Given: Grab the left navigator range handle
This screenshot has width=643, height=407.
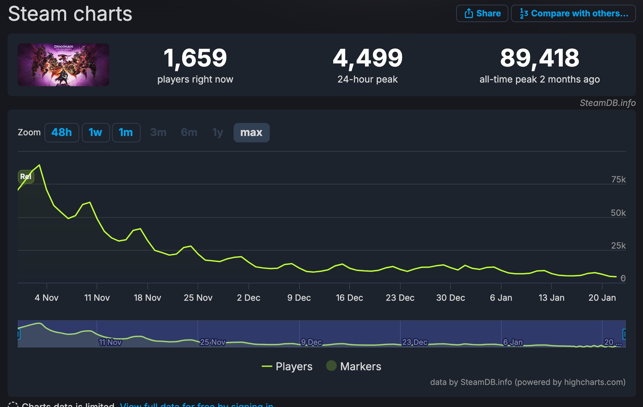Looking at the screenshot, I should click(19, 334).
